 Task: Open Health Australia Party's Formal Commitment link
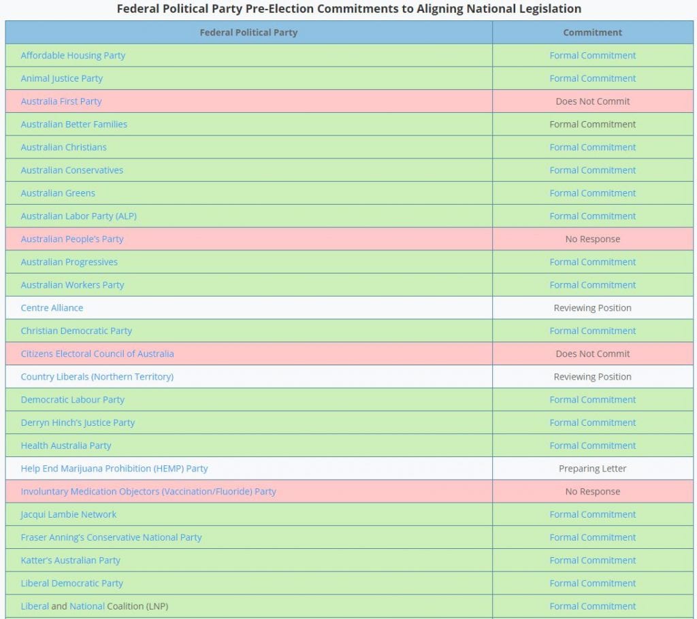point(593,446)
